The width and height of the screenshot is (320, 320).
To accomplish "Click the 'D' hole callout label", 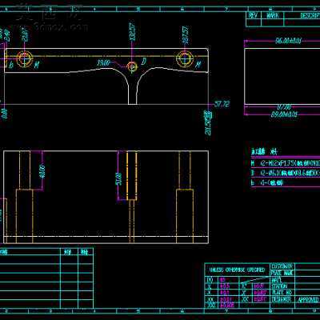I will click(x=144, y=62).
